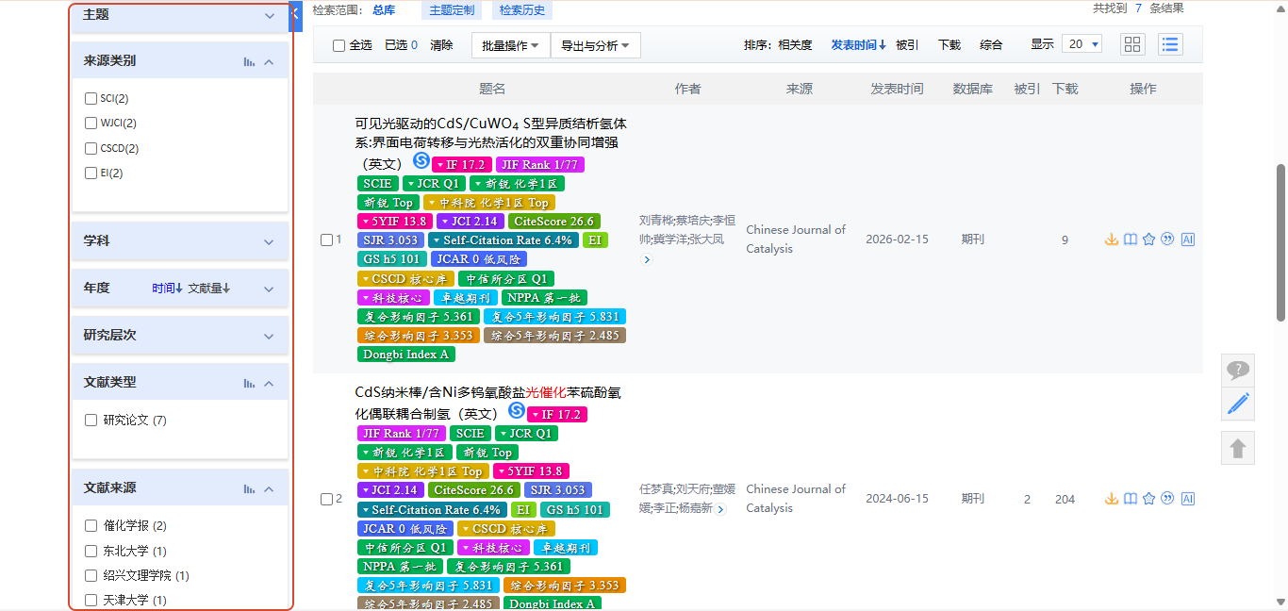Open the 检索历史 tab
1288x611 pixels.
[x=522, y=10]
